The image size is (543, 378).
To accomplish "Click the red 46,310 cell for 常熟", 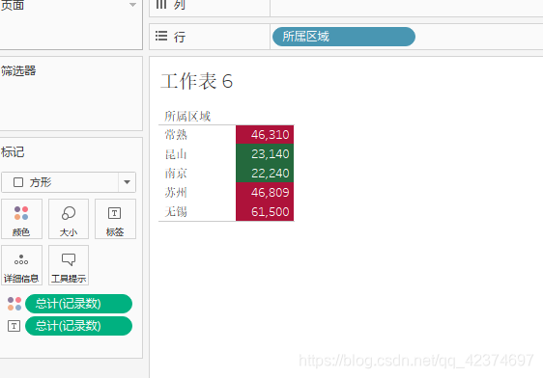I will point(265,134).
